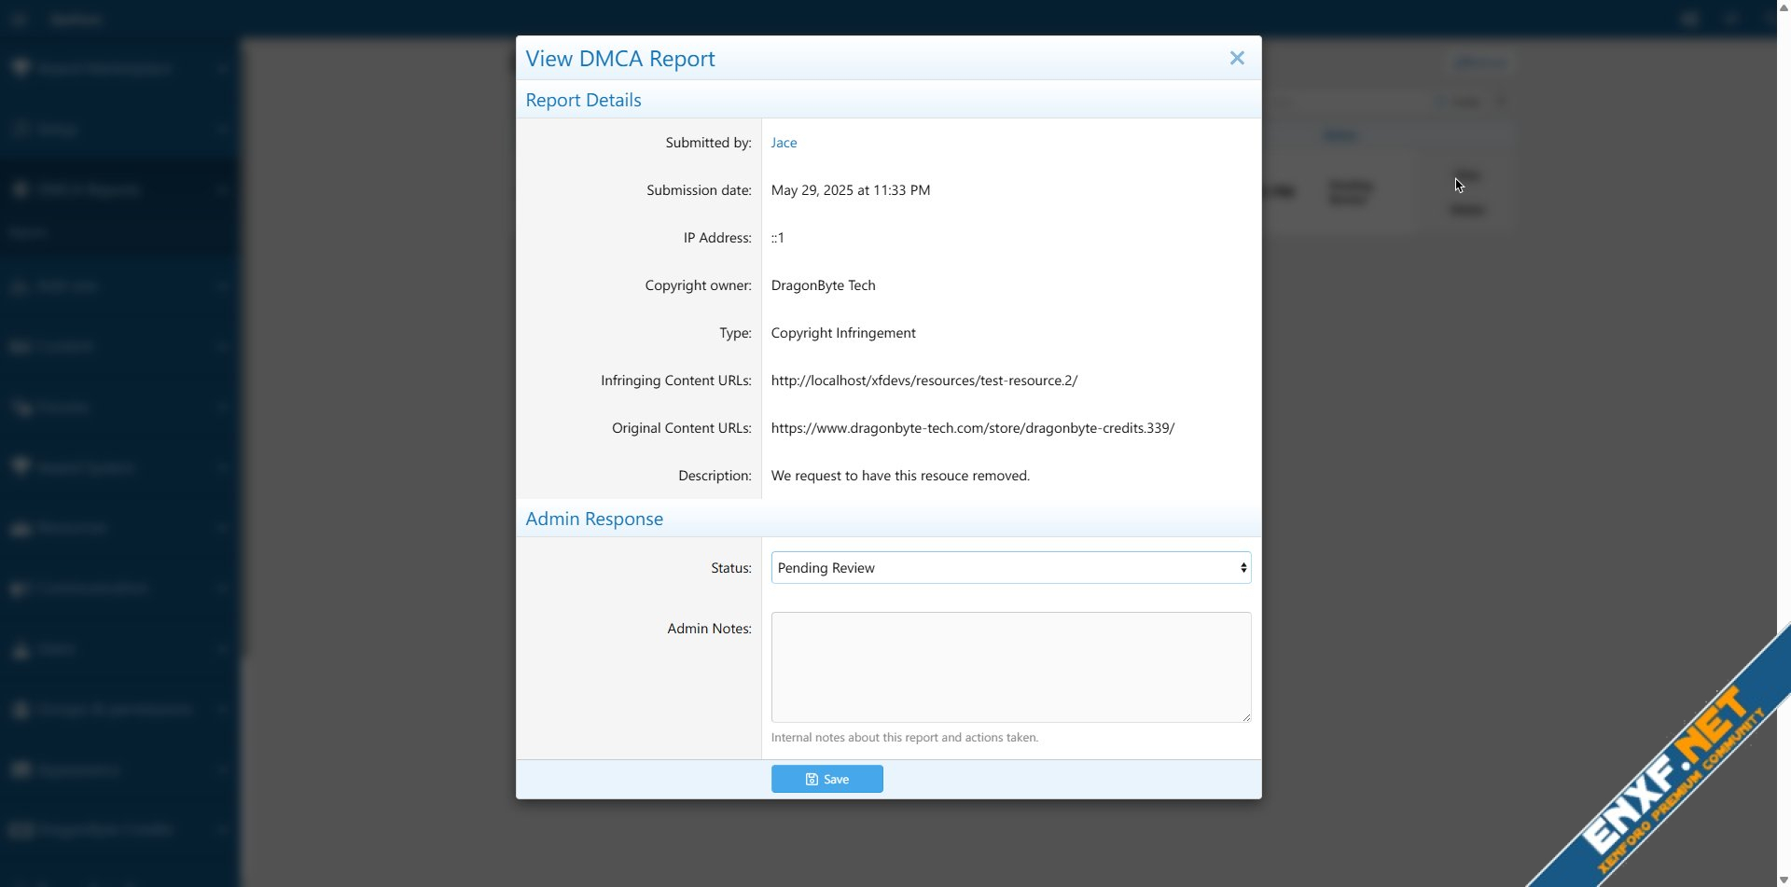Click the Admin Notes resize grip corner
The width and height of the screenshot is (1791, 887).
click(1246, 717)
